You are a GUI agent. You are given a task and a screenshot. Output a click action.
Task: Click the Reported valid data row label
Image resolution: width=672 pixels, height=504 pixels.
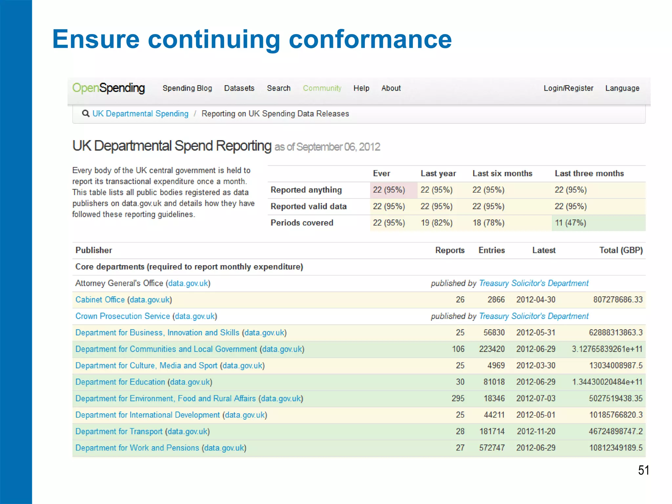click(x=308, y=206)
